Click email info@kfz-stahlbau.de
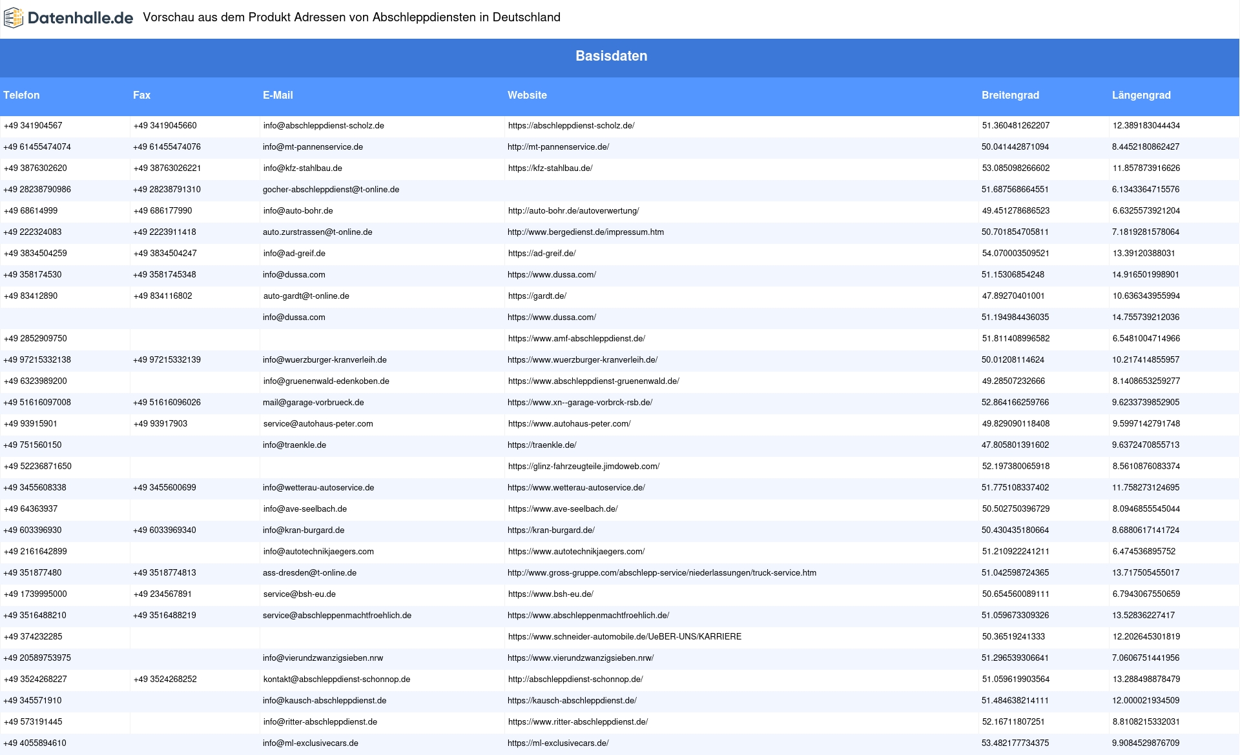Screen dimensions: 1240x755 point(303,168)
